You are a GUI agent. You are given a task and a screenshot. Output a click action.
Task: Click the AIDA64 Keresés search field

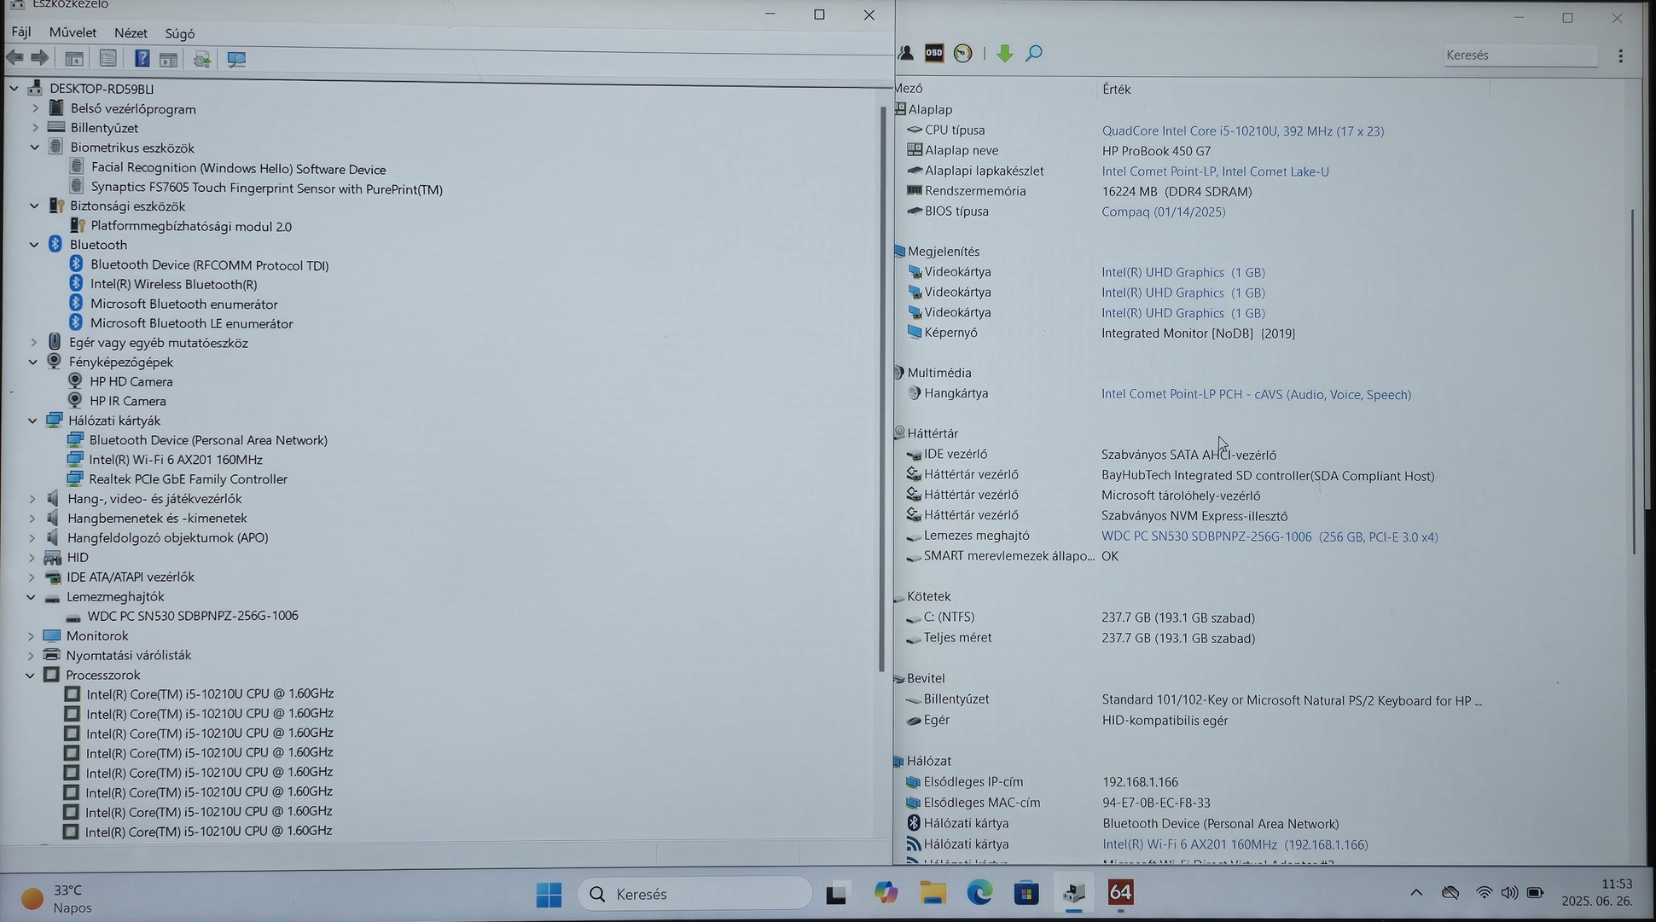pos(1519,55)
